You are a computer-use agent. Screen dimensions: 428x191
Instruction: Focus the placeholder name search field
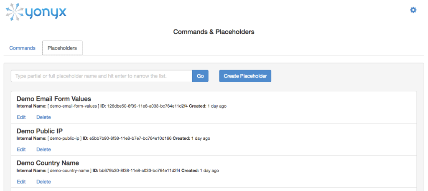(x=102, y=76)
